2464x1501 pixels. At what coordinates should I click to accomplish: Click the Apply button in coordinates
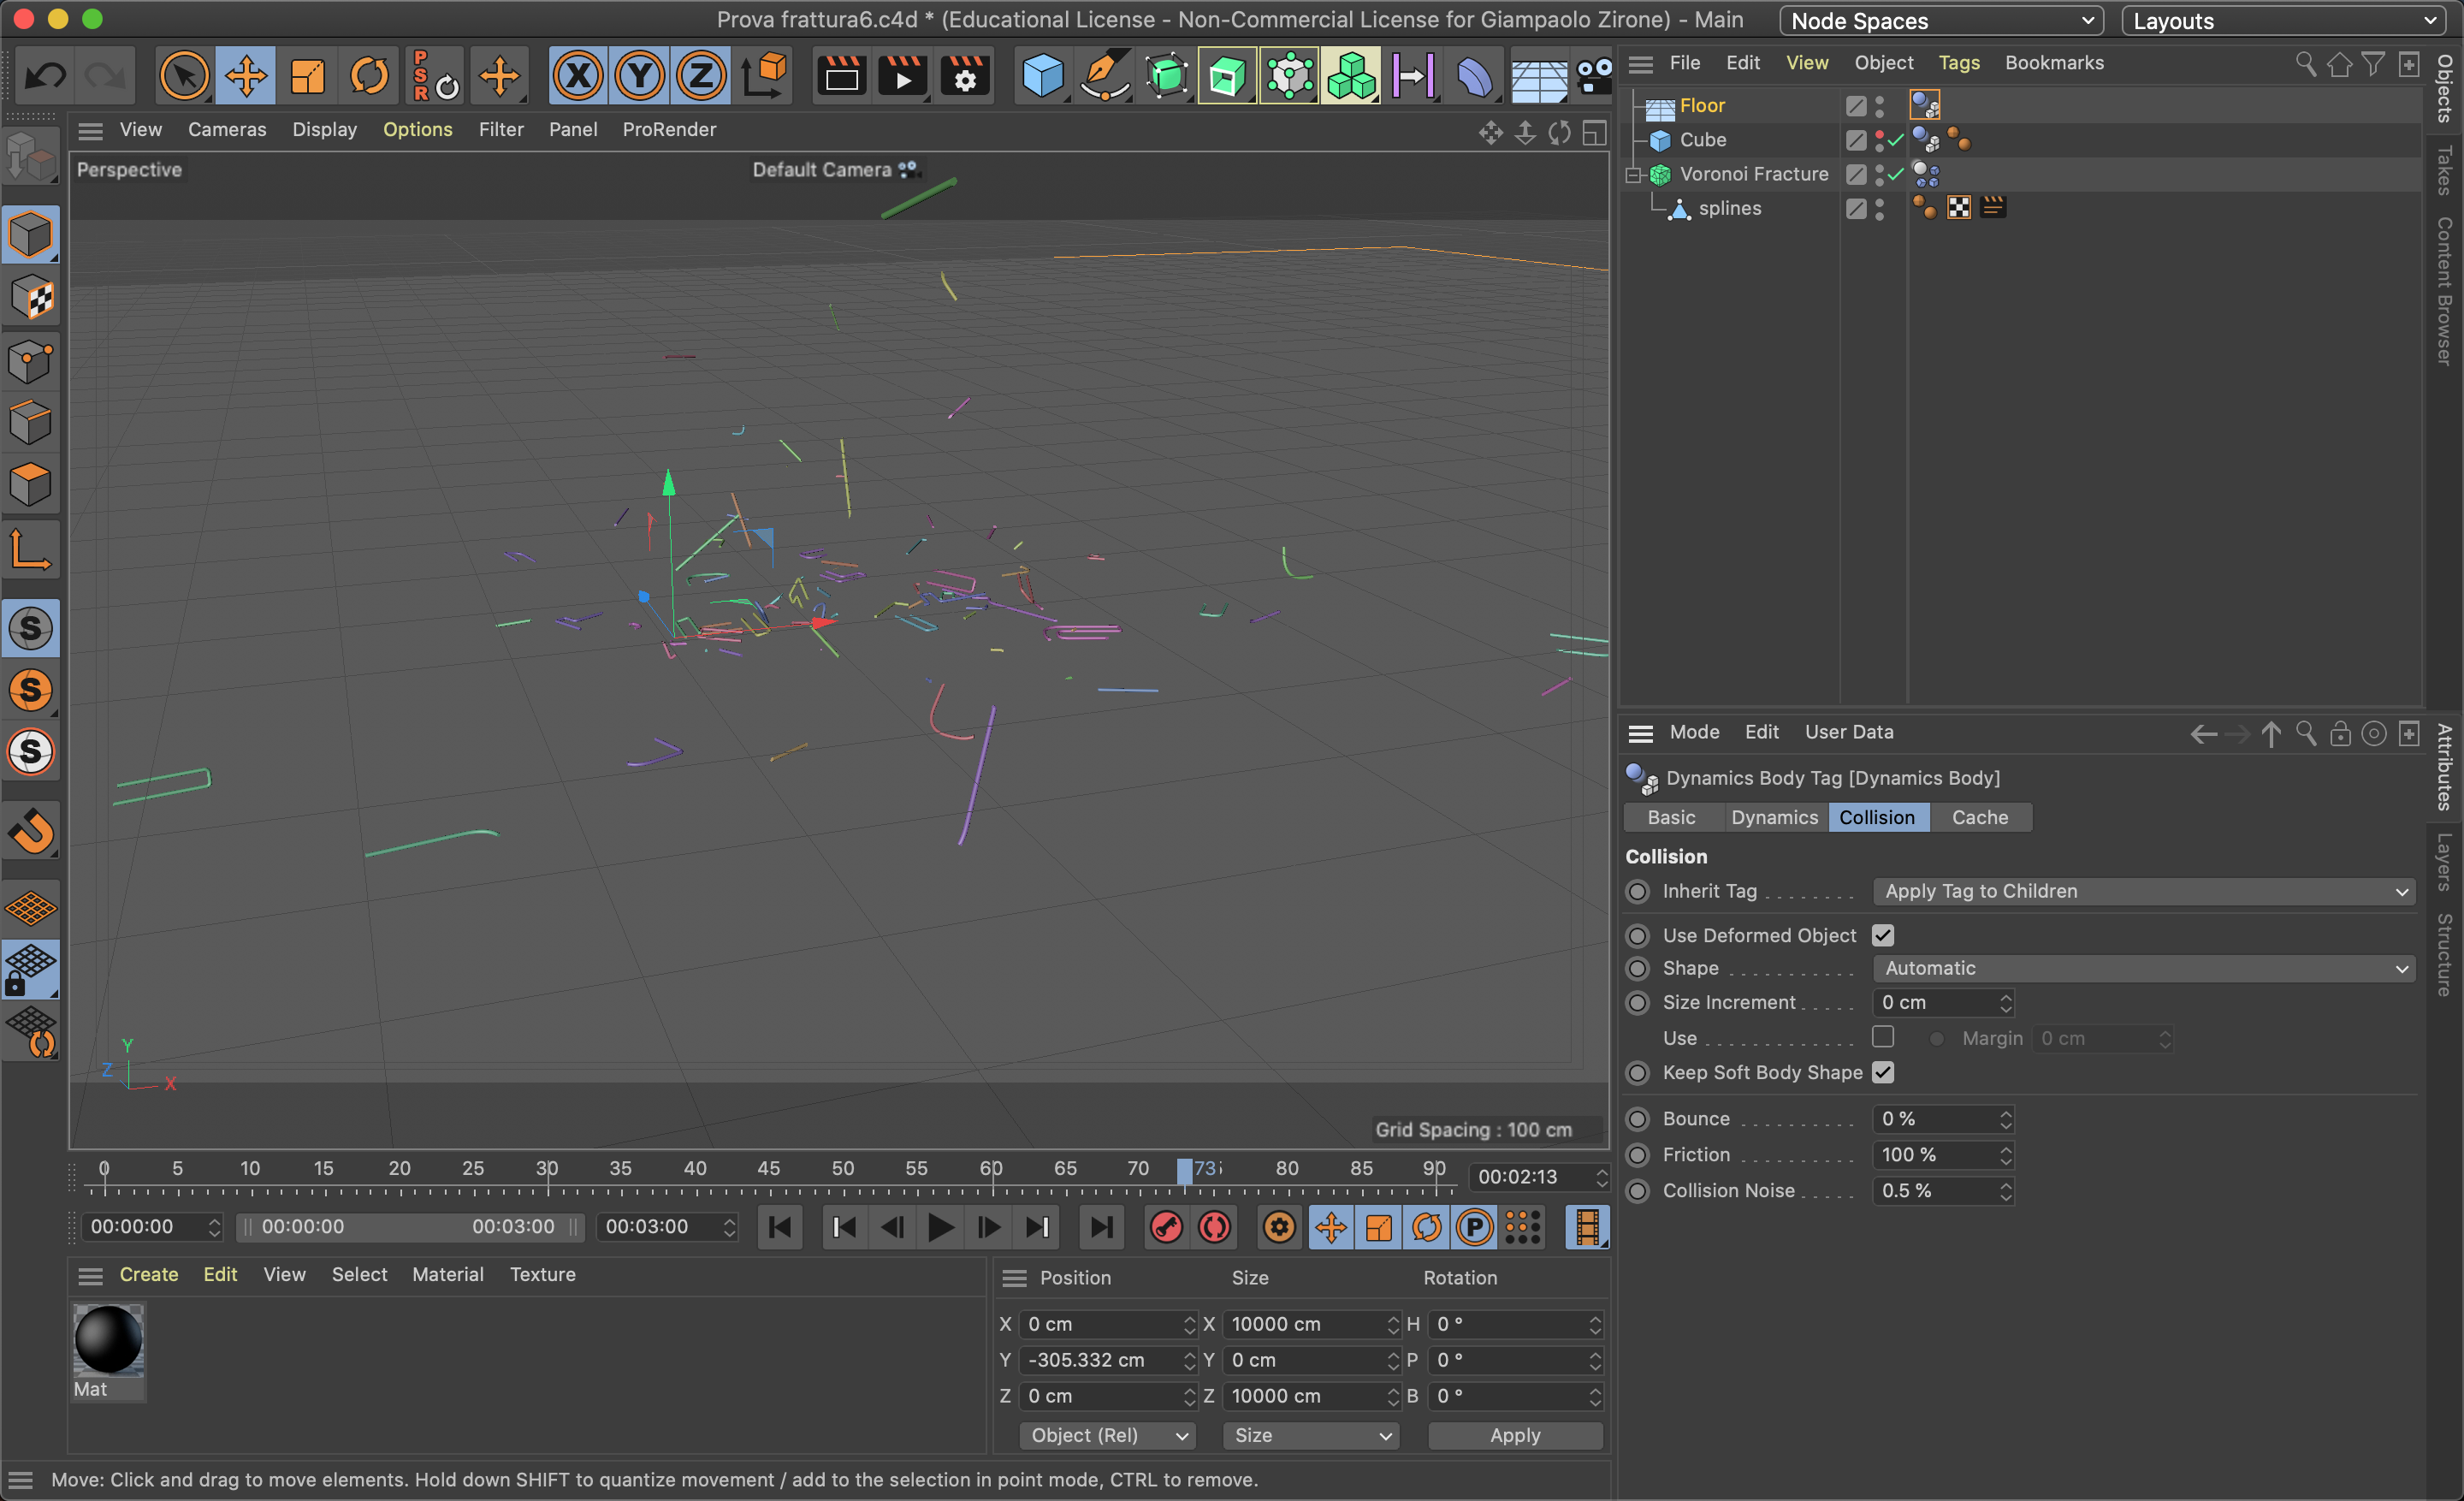click(1514, 1435)
